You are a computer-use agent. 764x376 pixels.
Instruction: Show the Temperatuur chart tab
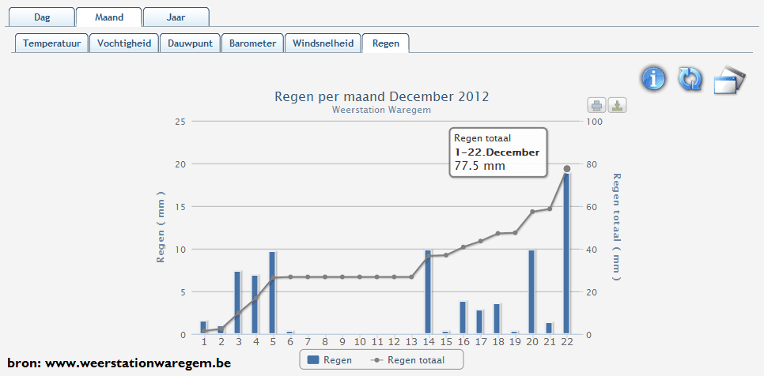pos(51,43)
